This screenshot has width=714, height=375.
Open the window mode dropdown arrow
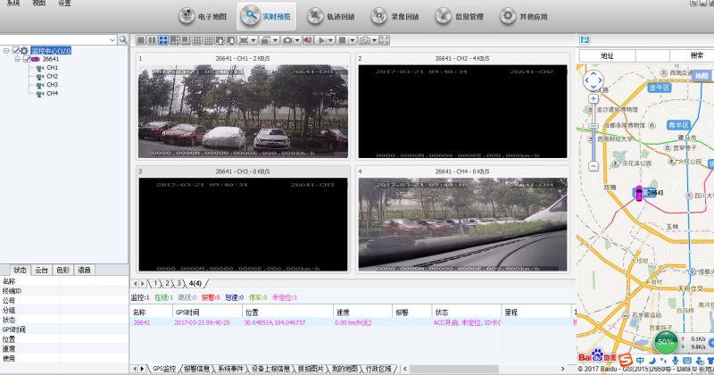275,40
